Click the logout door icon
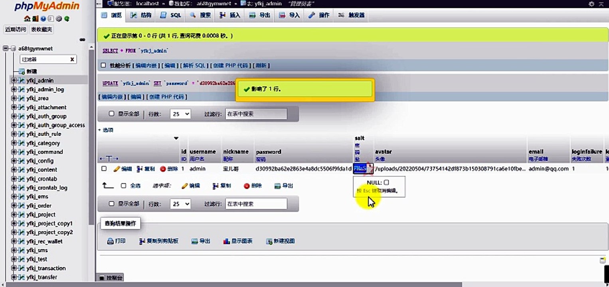The image size is (609, 287). point(35,19)
